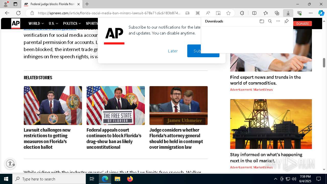Refresh the current page
The width and height of the screenshot is (327, 184).
click(18, 13)
